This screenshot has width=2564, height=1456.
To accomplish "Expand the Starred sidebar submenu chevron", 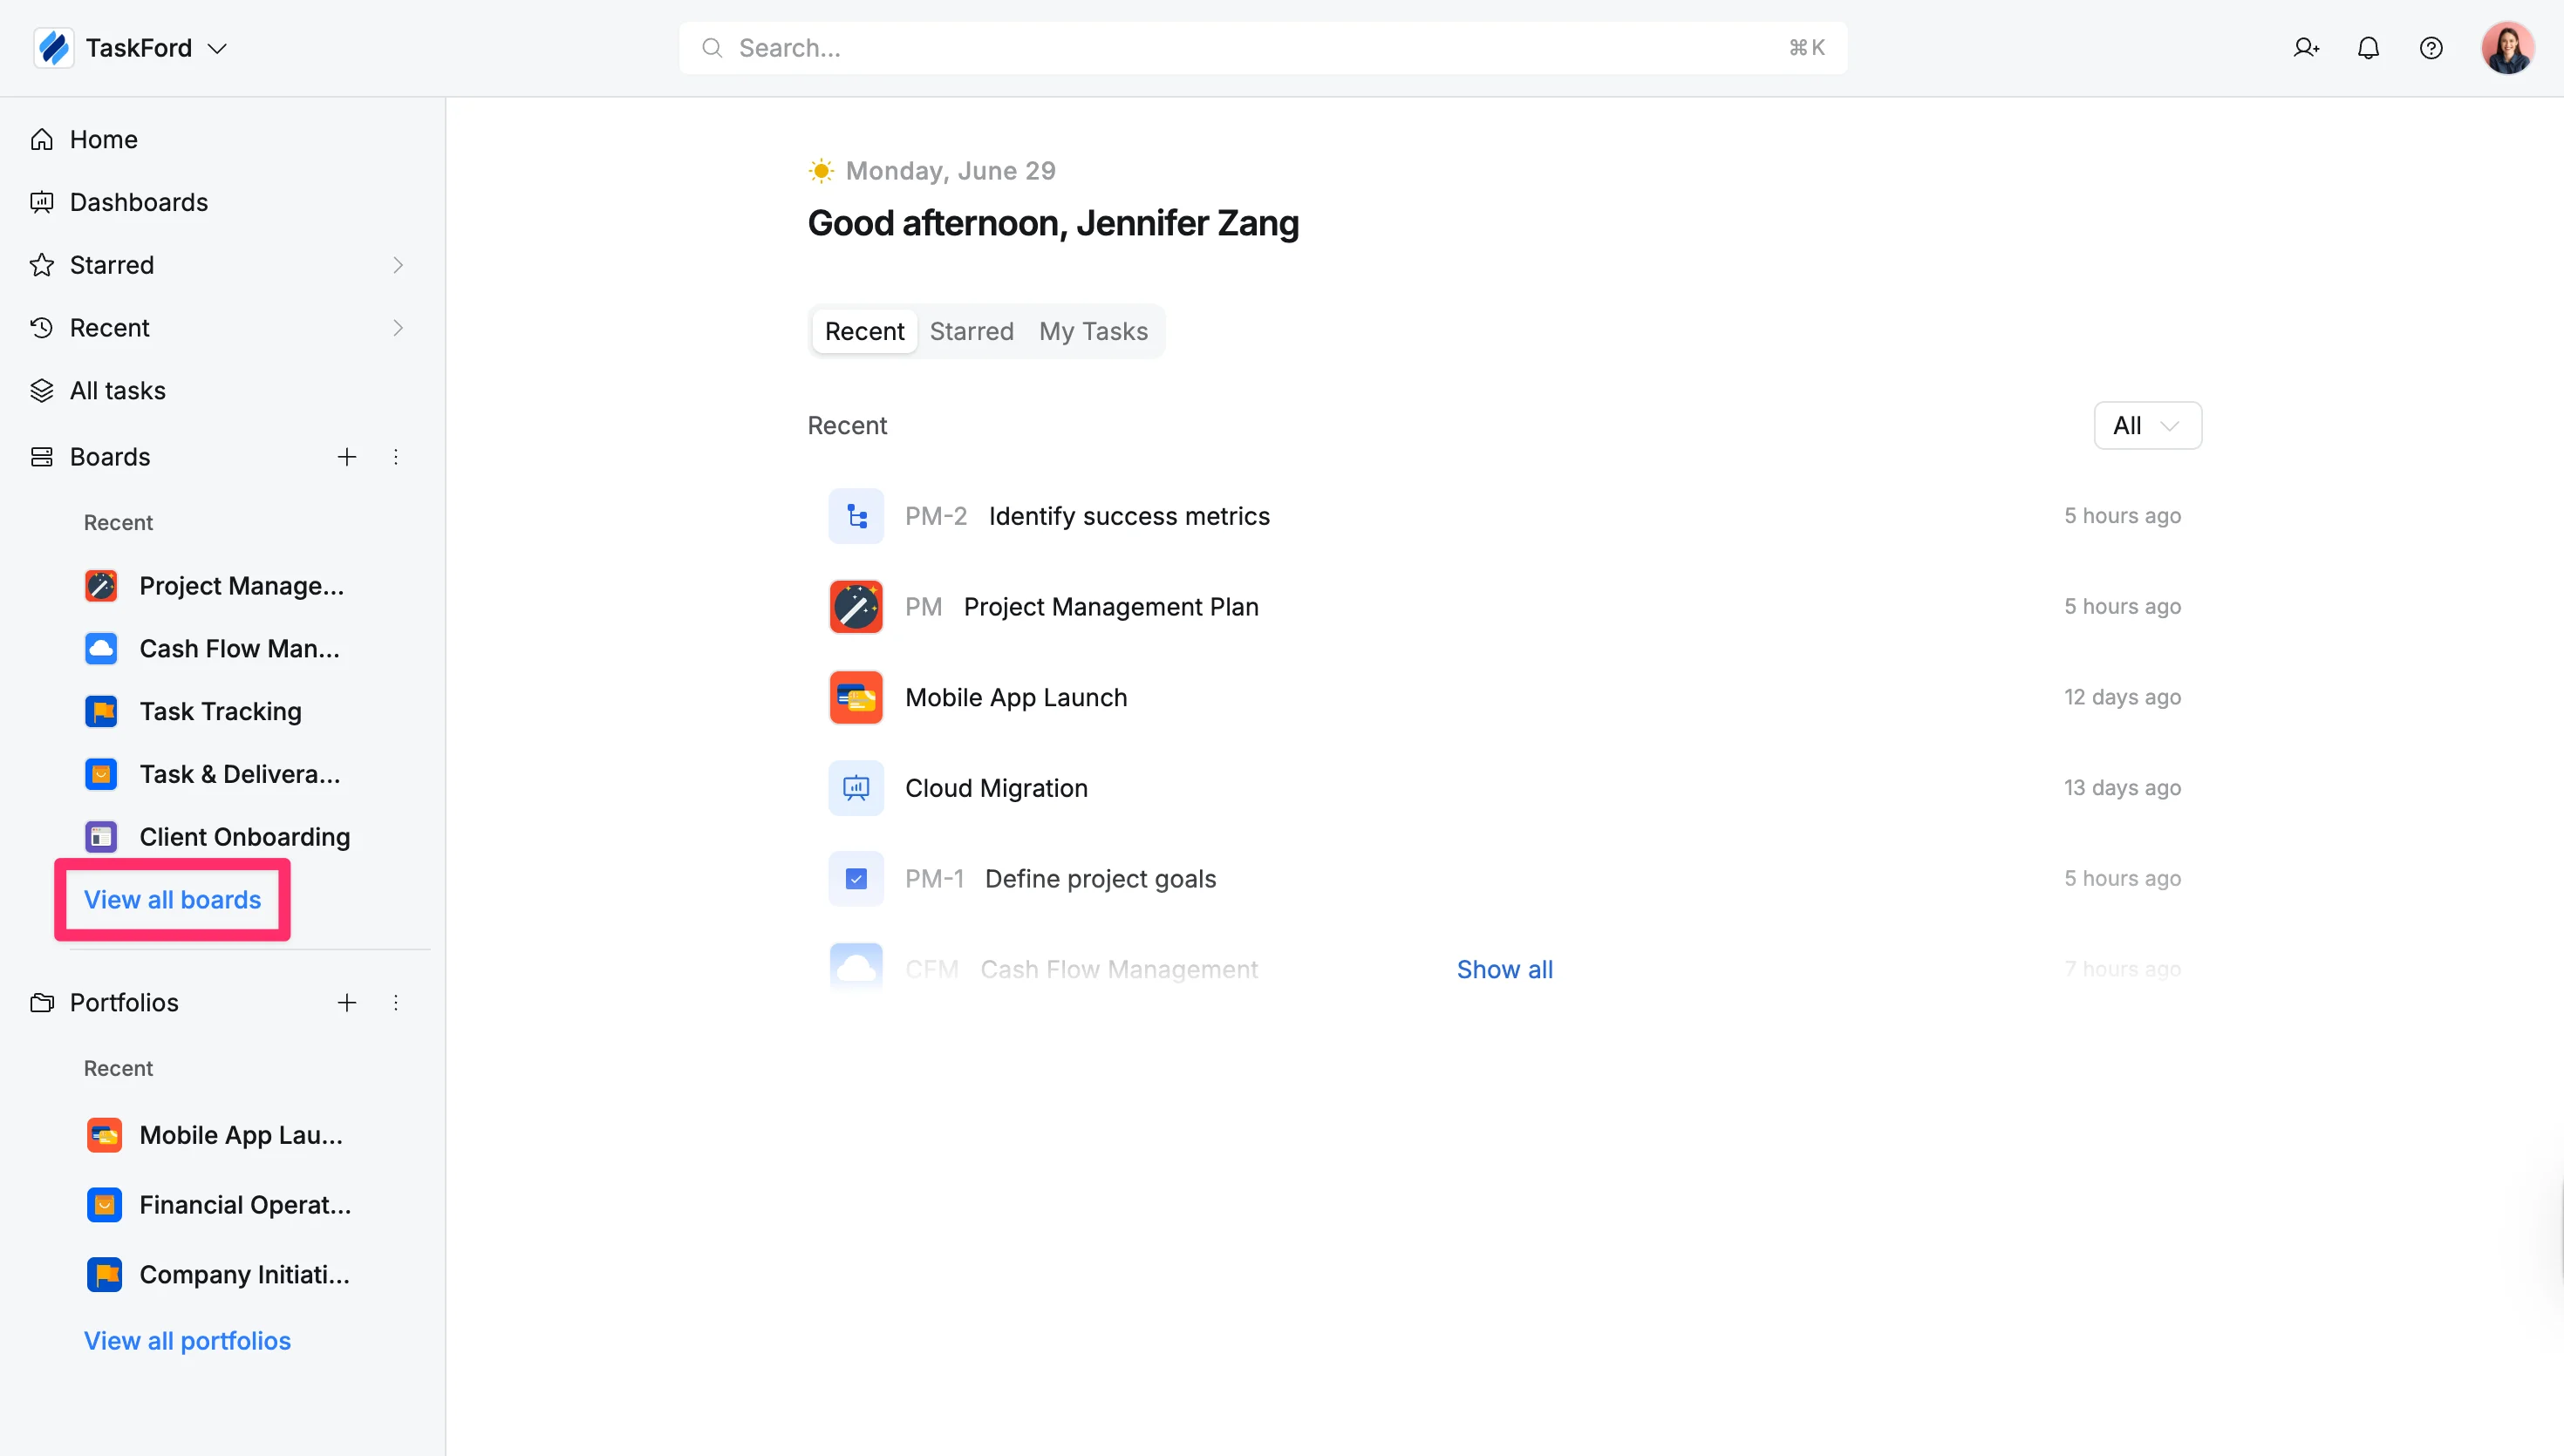I will pos(398,265).
